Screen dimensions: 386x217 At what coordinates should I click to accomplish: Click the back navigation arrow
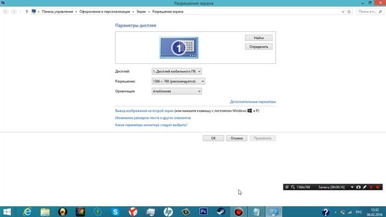[x=5, y=11]
